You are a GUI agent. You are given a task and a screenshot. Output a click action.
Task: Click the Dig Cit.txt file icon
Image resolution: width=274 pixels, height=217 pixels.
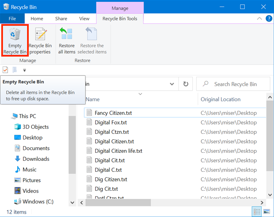click(89, 188)
